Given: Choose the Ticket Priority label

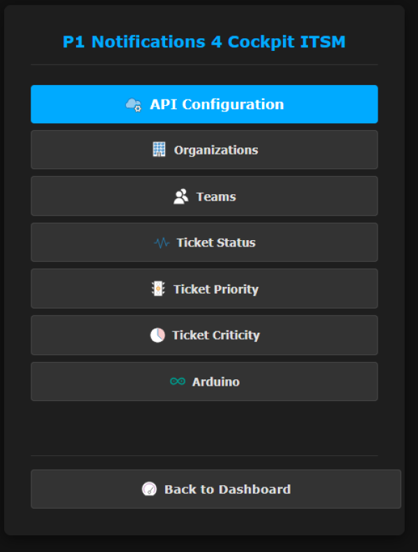Looking at the screenshot, I should (x=216, y=289).
